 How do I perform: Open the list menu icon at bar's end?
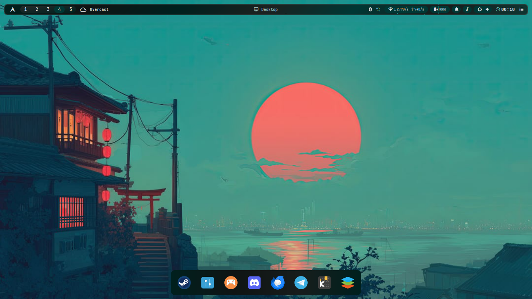pyautogui.click(x=521, y=9)
